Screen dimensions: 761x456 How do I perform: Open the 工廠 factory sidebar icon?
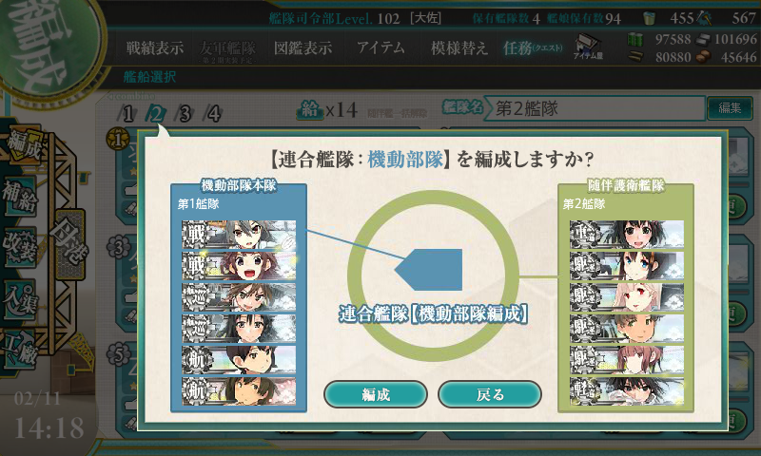click(20, 349)
